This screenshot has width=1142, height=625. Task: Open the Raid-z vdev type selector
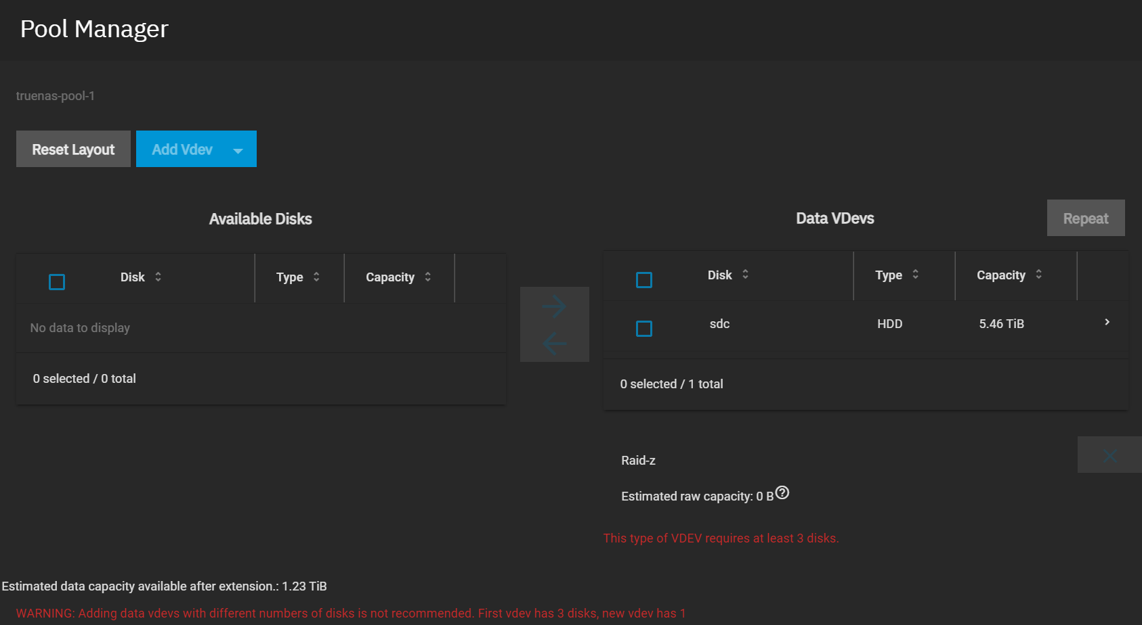click(638, 461)
